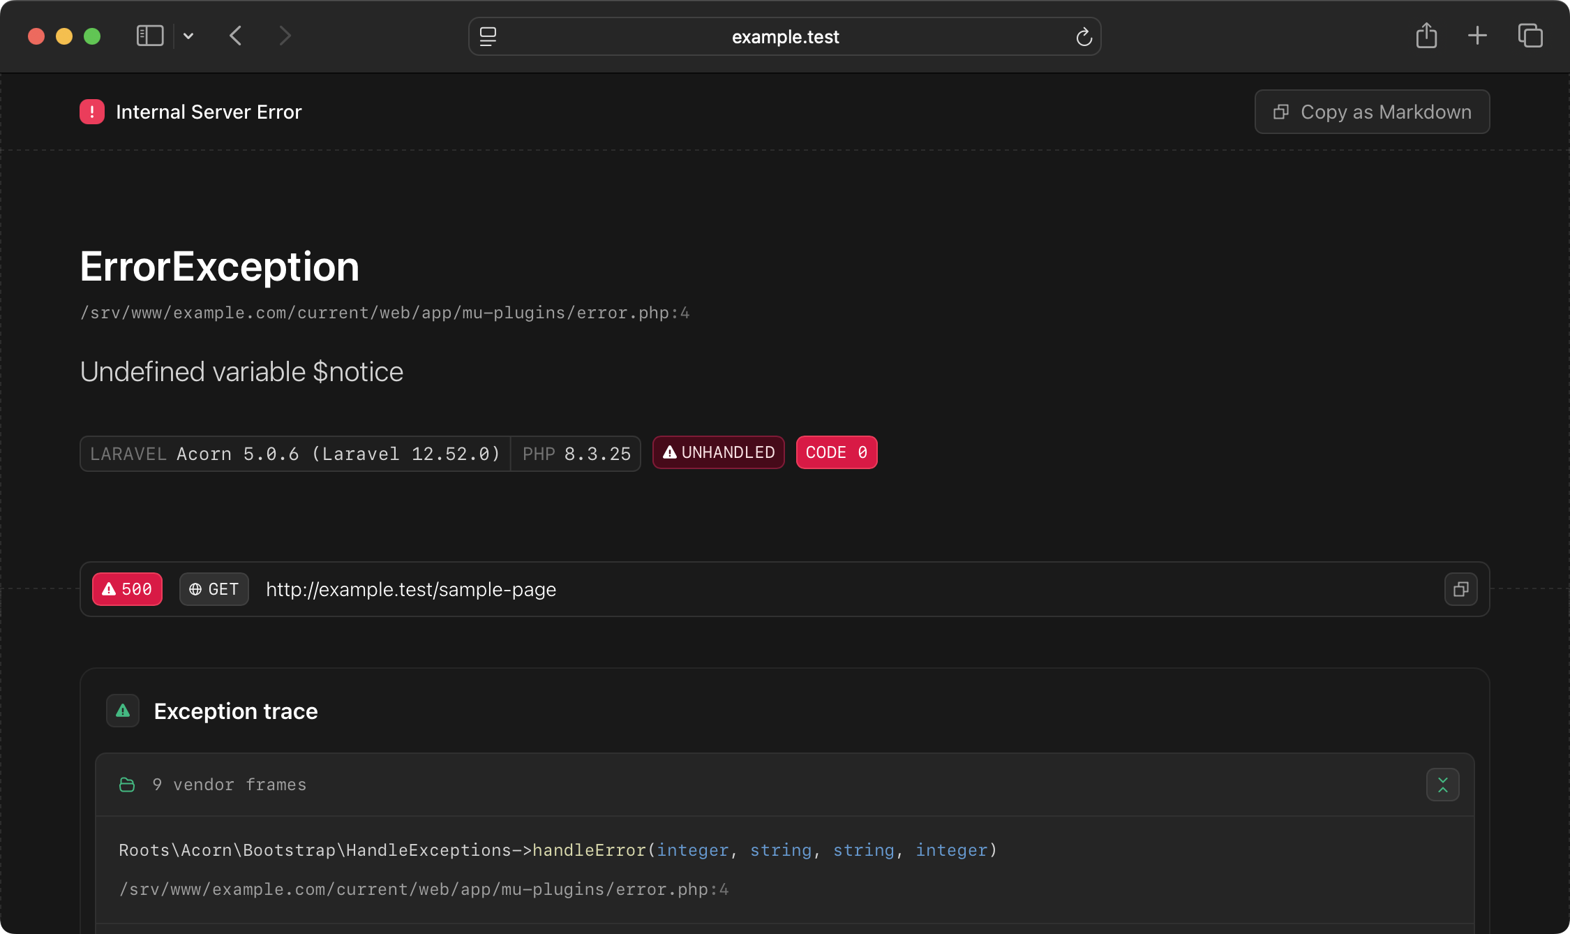Select the warning icon in the UNHANDLED badge

pos(669,452)
